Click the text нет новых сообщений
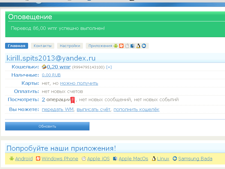The image size is (225, 169). 105,100
